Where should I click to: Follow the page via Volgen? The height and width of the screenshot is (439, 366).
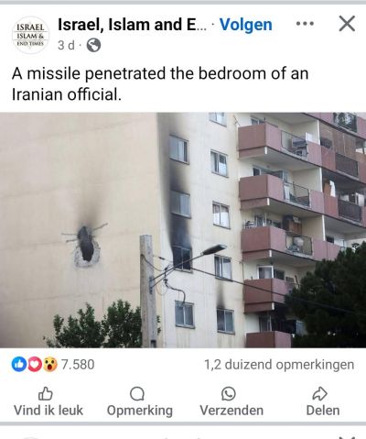point(246,25)
